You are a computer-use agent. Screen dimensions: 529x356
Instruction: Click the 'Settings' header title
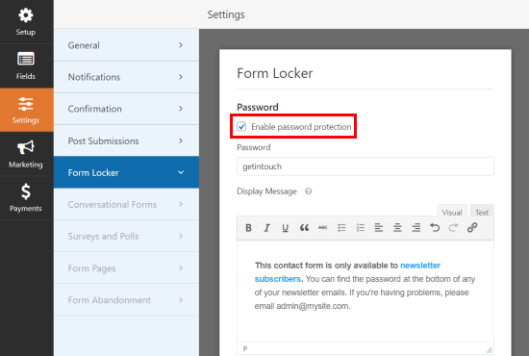[x=226, y=14]
